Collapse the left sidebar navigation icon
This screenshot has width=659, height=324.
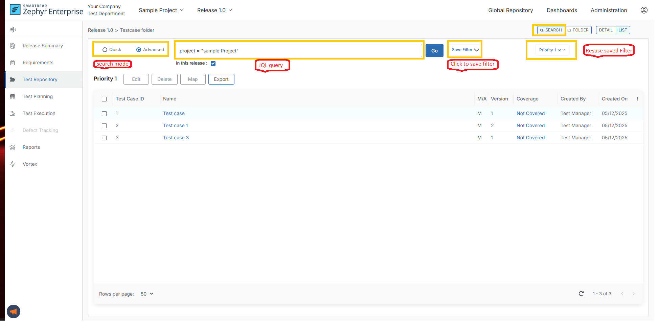pos(13,30)
